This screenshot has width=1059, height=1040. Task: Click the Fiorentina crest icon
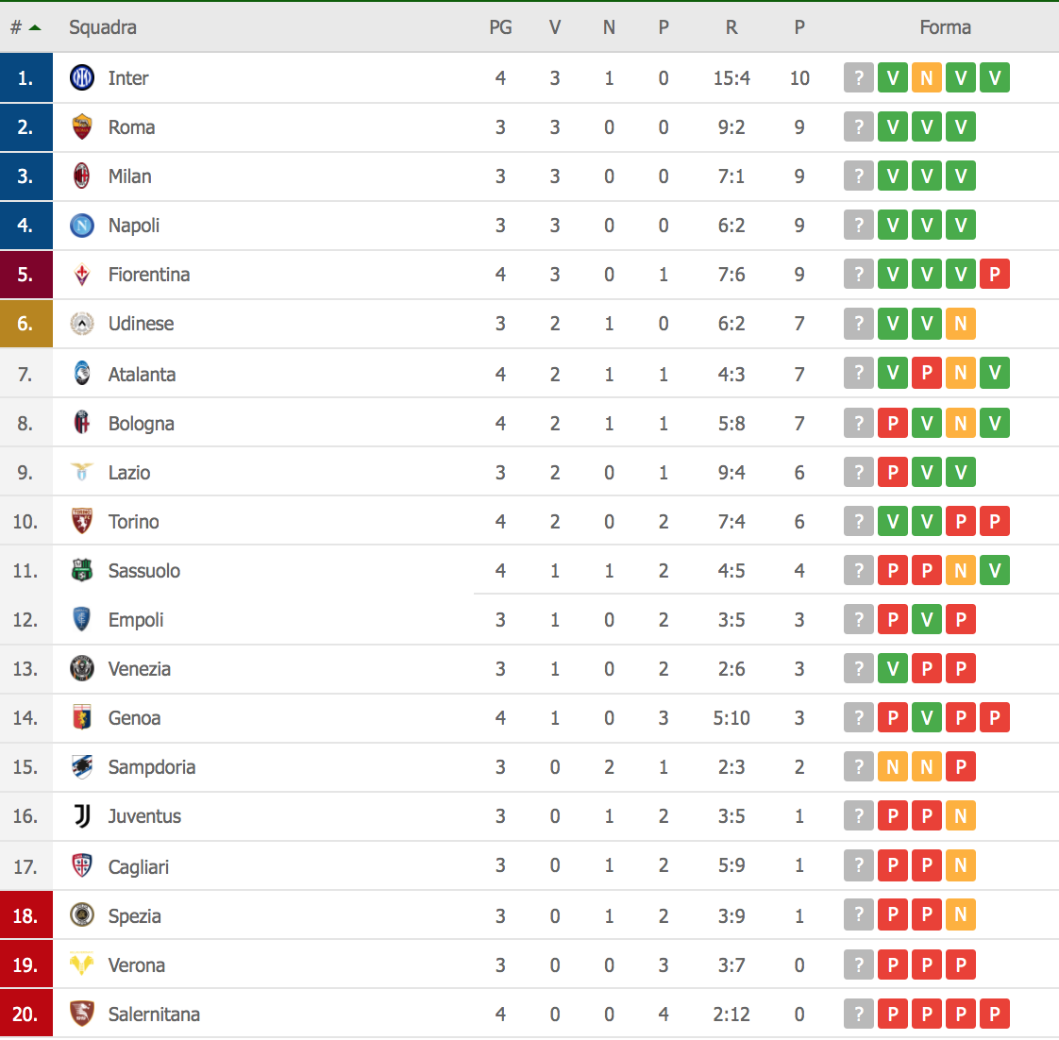[x=82, y=275]
